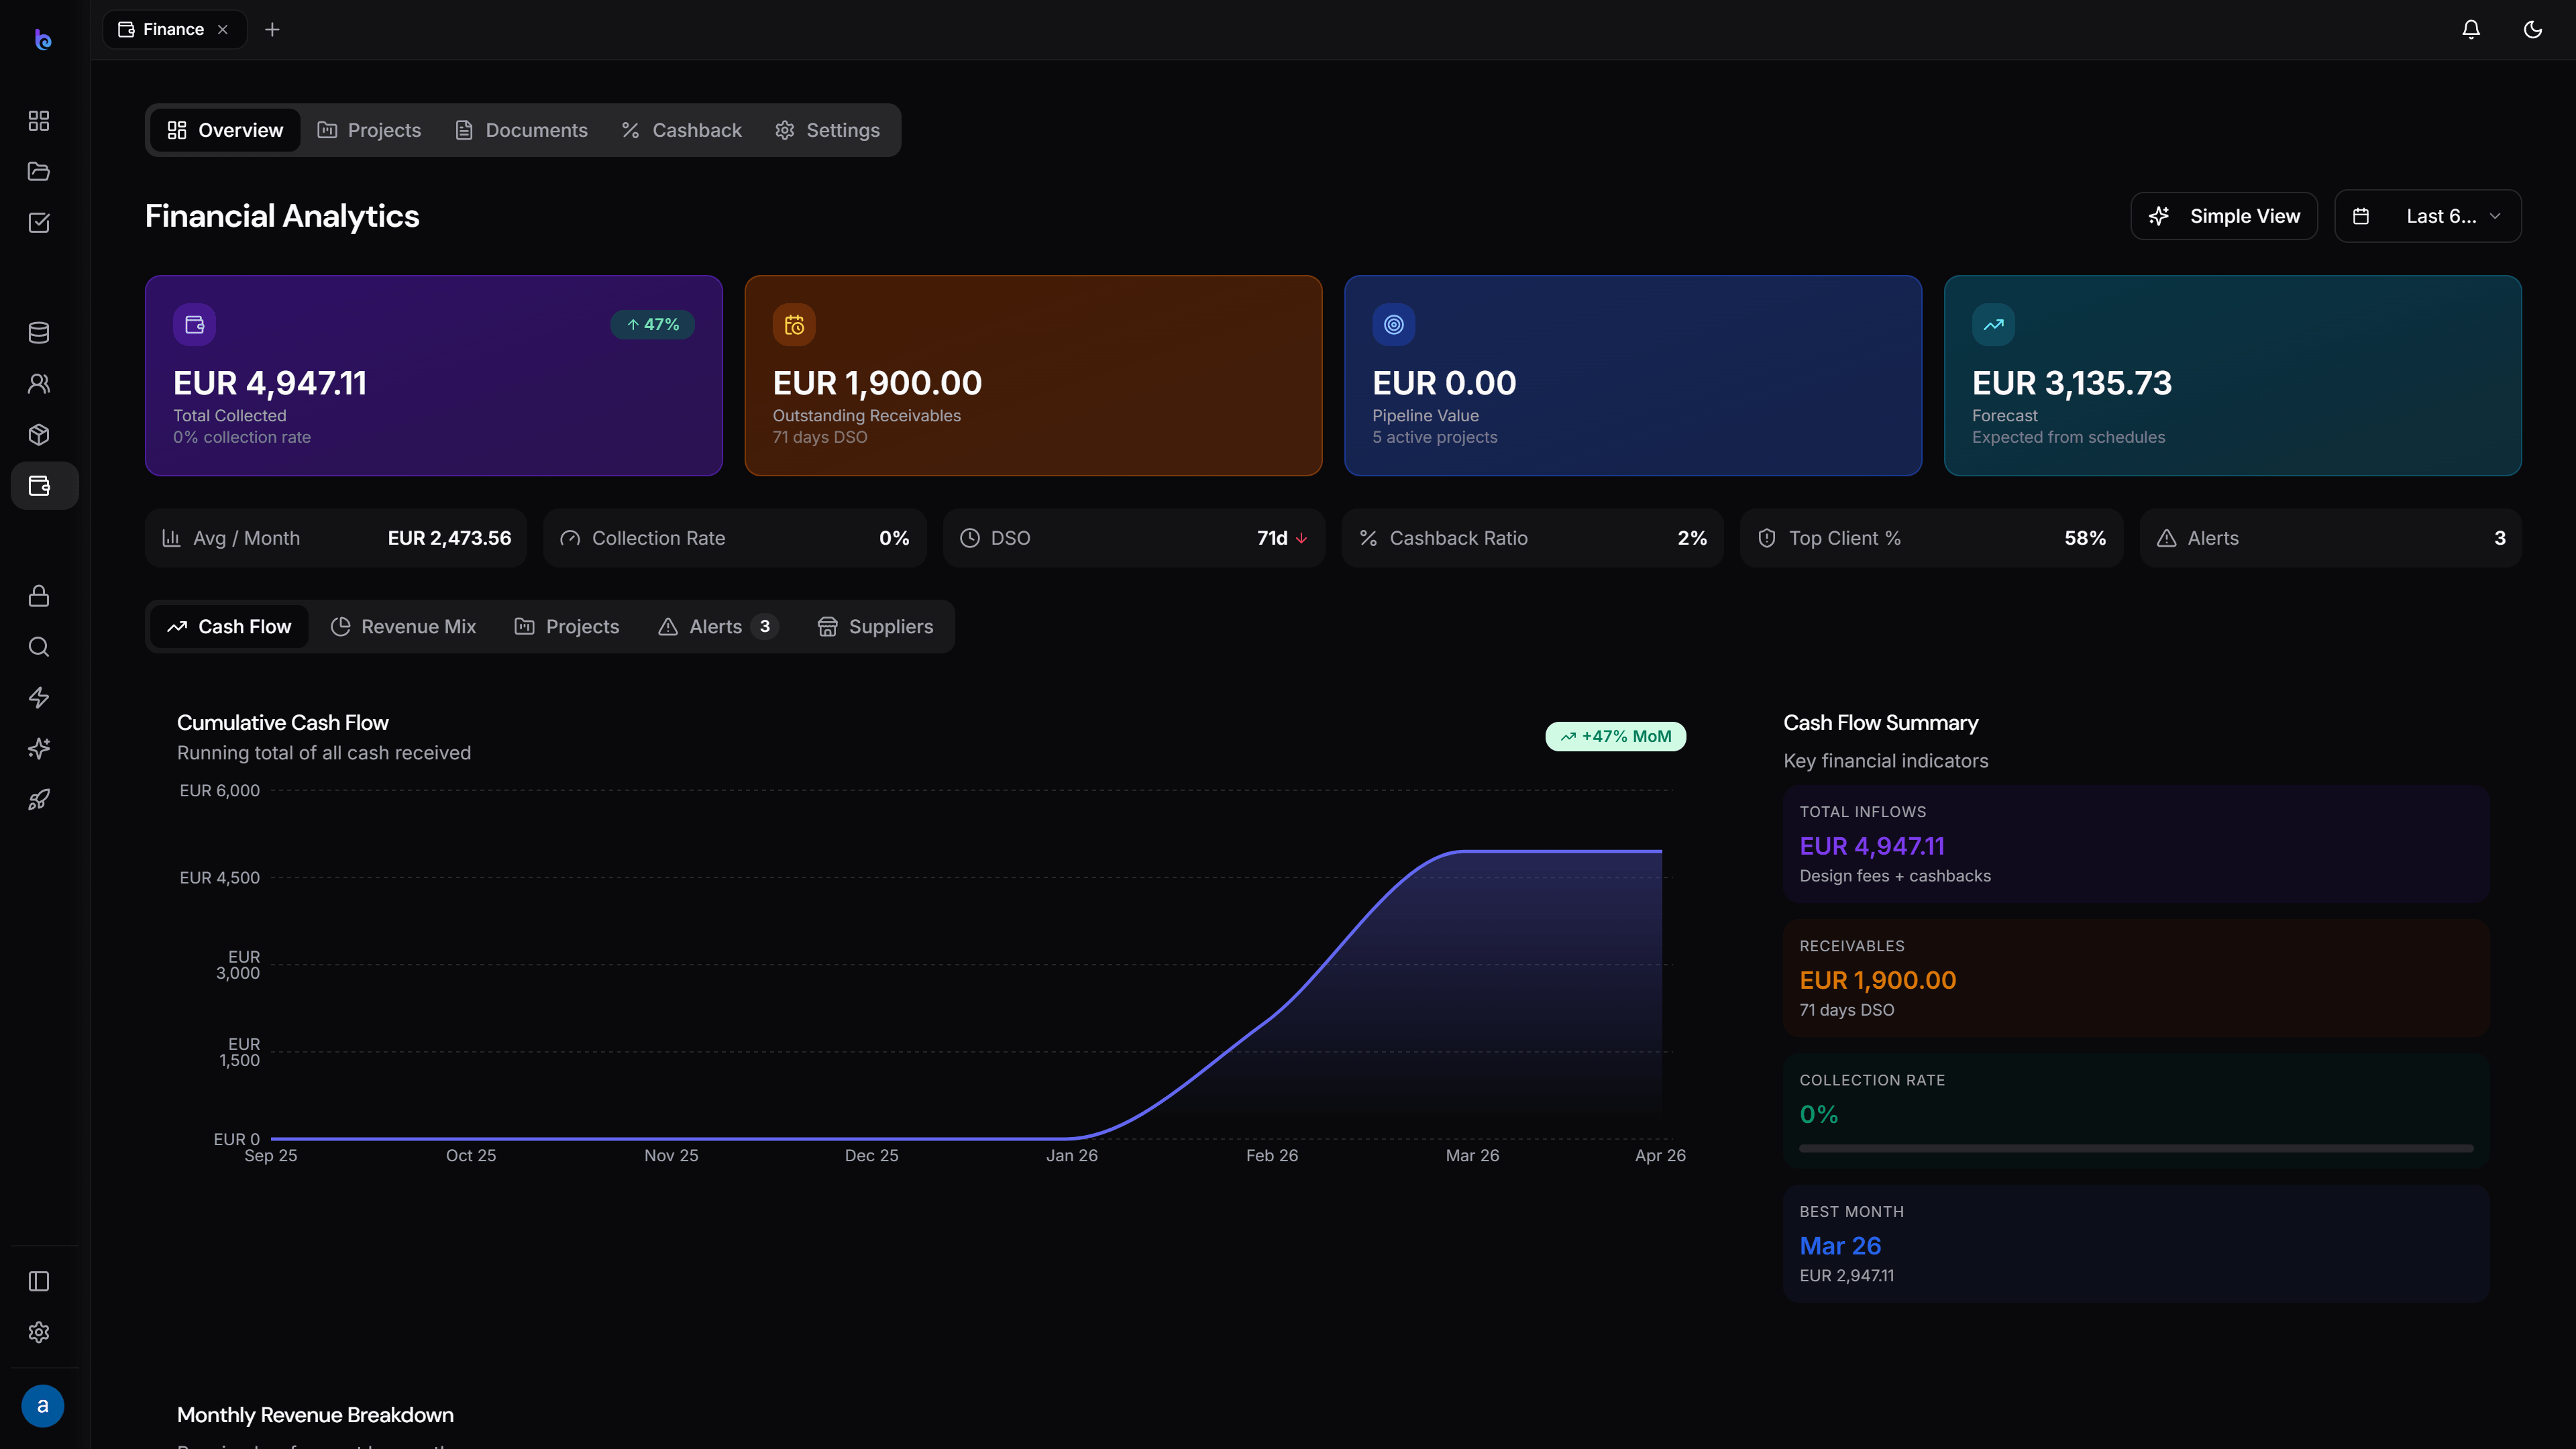The height and width of the screenshot is (1449, 2576).
Task: Open the lower Projects analytics tab
Action: point(567,627)
